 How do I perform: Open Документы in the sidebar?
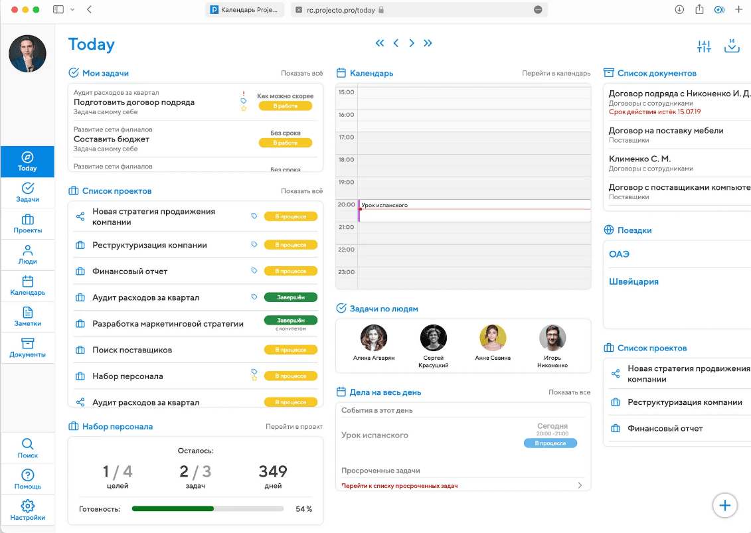pos(27,348)
